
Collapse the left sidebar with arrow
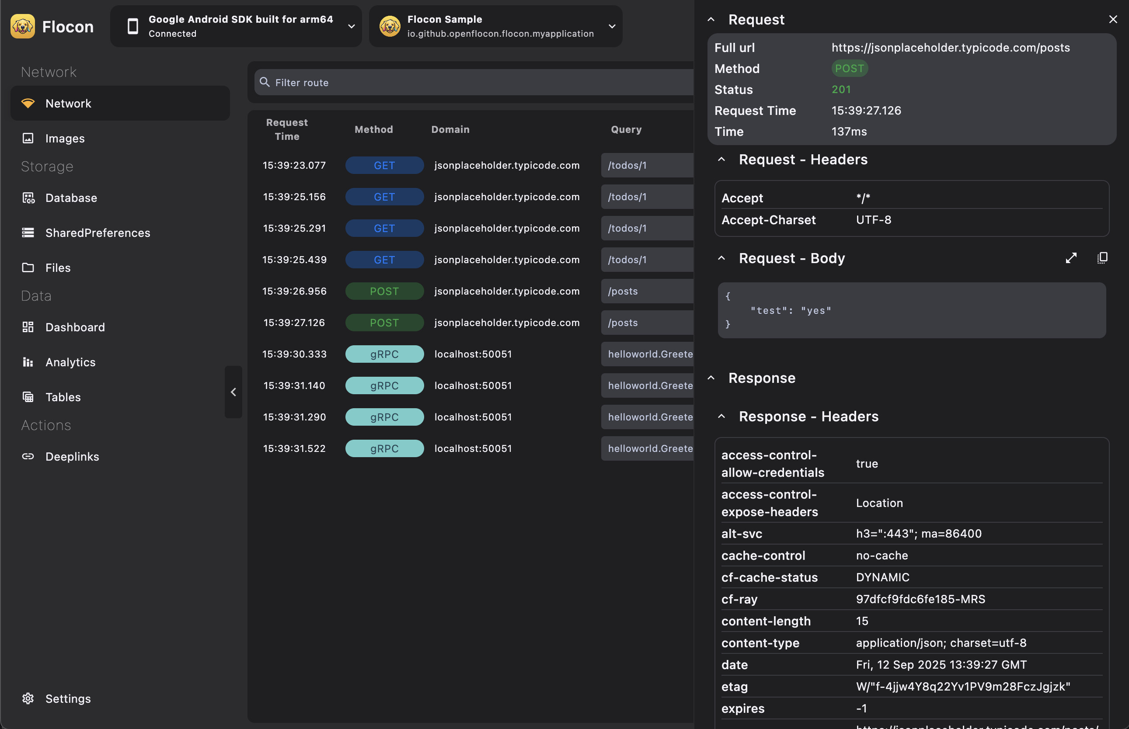coord(233,392)
